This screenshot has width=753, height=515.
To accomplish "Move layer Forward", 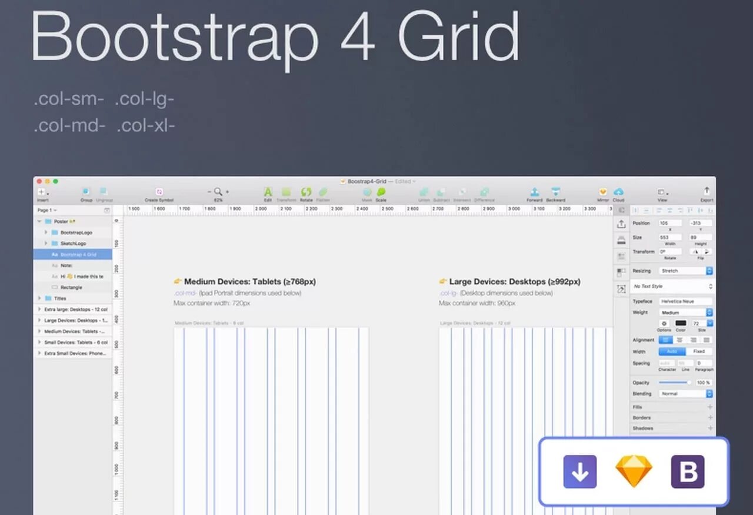I will click(x=534, y=192).
